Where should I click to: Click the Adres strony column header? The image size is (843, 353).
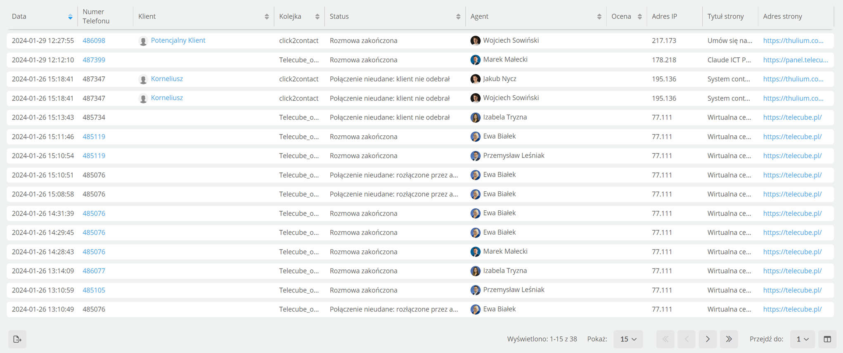coord(782,16)
